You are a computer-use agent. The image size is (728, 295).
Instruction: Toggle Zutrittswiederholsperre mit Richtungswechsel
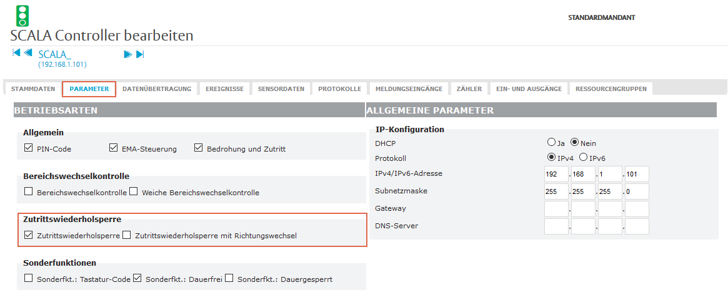tap(127, 236)
